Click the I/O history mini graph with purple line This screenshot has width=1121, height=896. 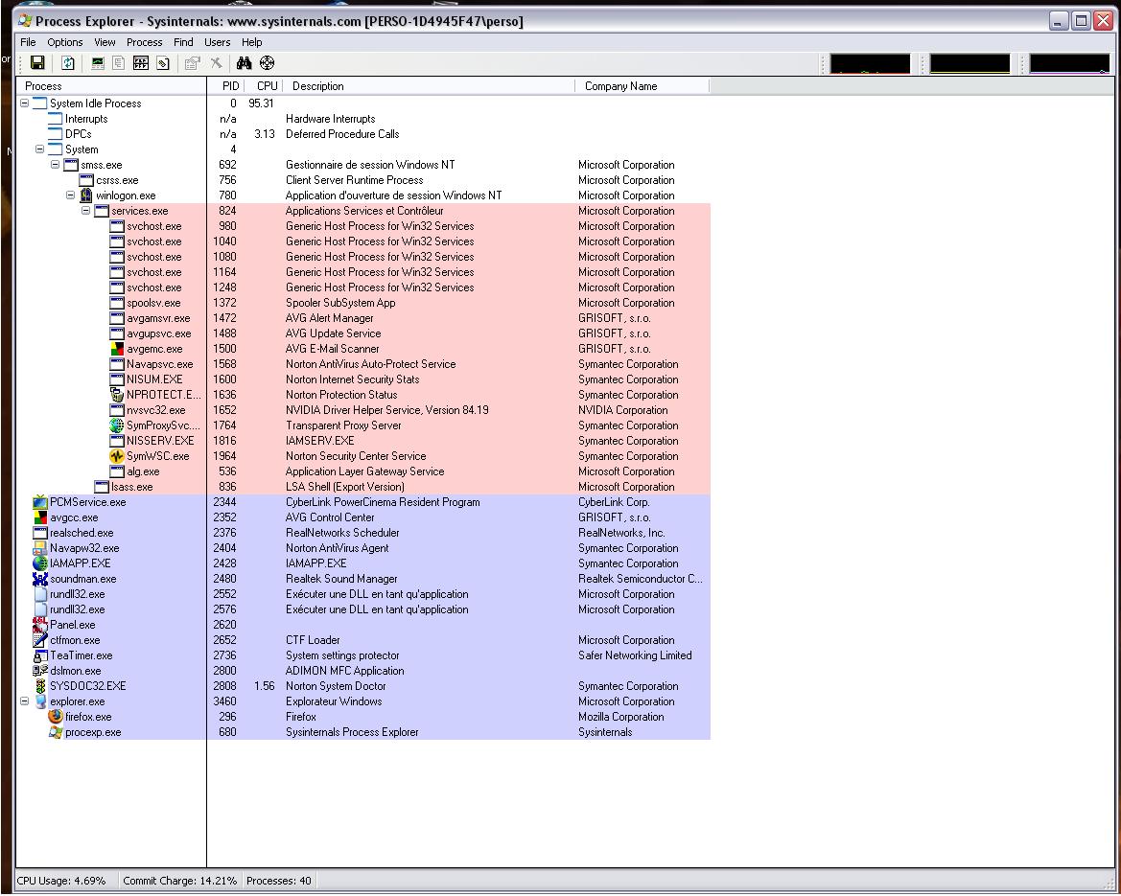click(x=1069, y=63)
